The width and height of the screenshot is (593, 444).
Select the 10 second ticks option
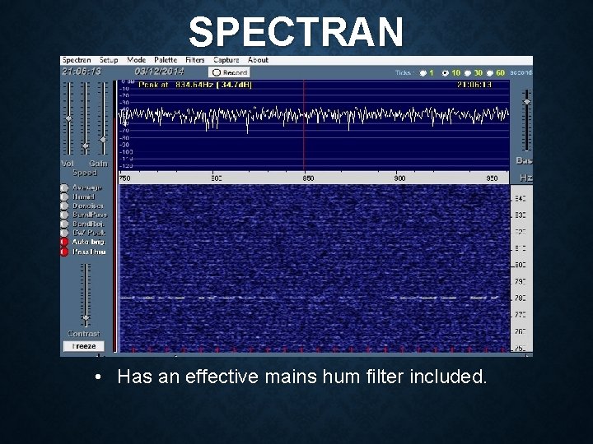click(x=446, y=73)
